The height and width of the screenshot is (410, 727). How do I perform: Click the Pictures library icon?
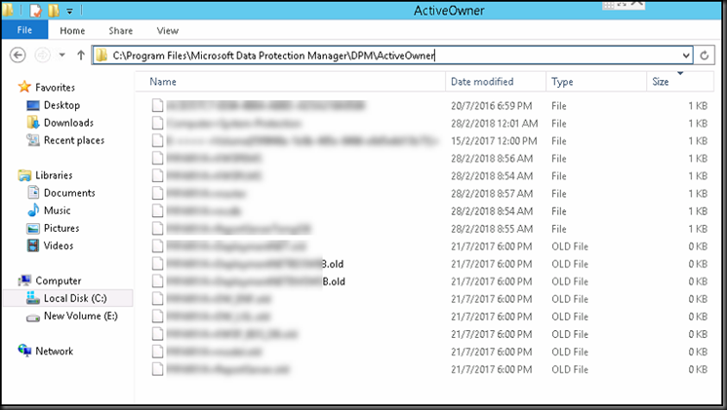click(33, 228)
